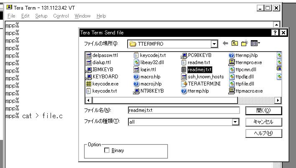Image resolution: width=296 pixels, height=168 pixels.
Task: Expand the file type dropdown showing all
Action: (x=236, y=121)
